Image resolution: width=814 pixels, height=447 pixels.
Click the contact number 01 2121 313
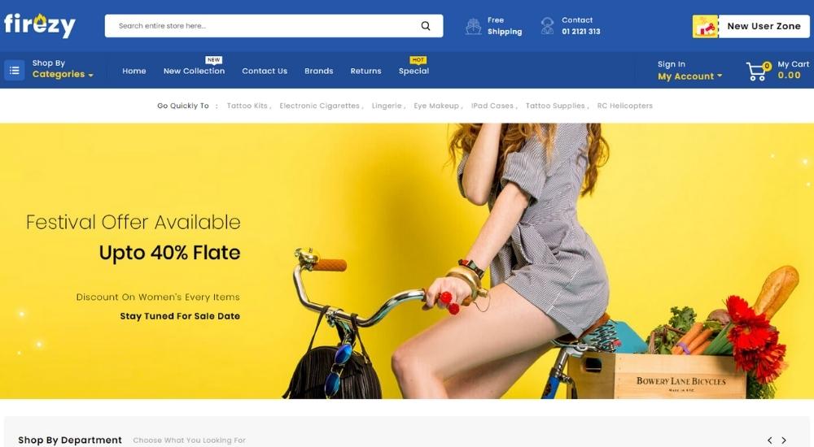point(581,32)
